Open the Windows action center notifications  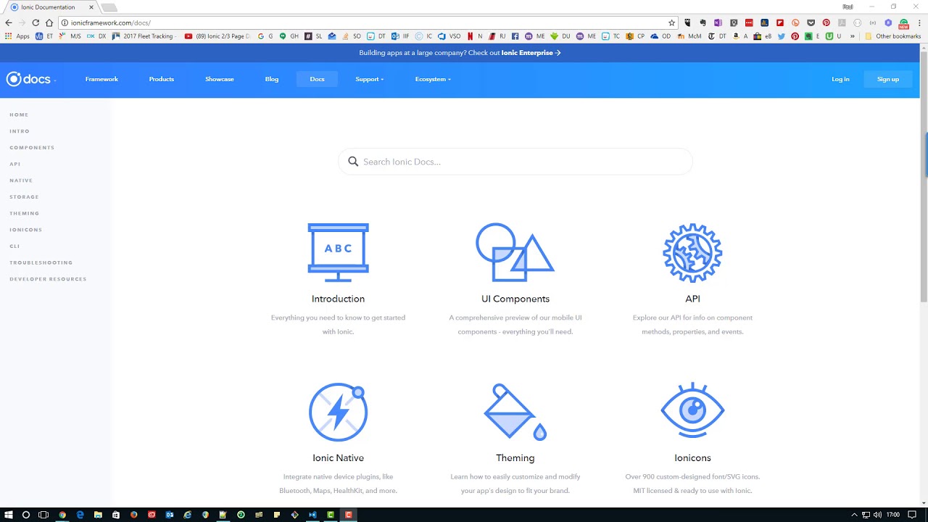coord(912,515)
